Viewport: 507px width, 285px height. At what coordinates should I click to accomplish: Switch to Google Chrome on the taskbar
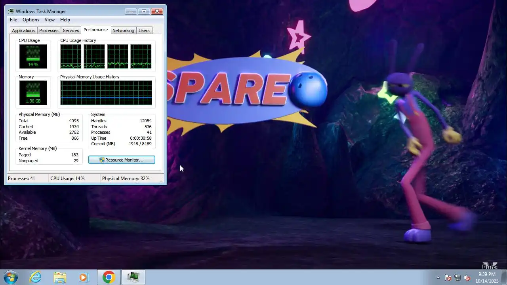[x=109, y=277]
